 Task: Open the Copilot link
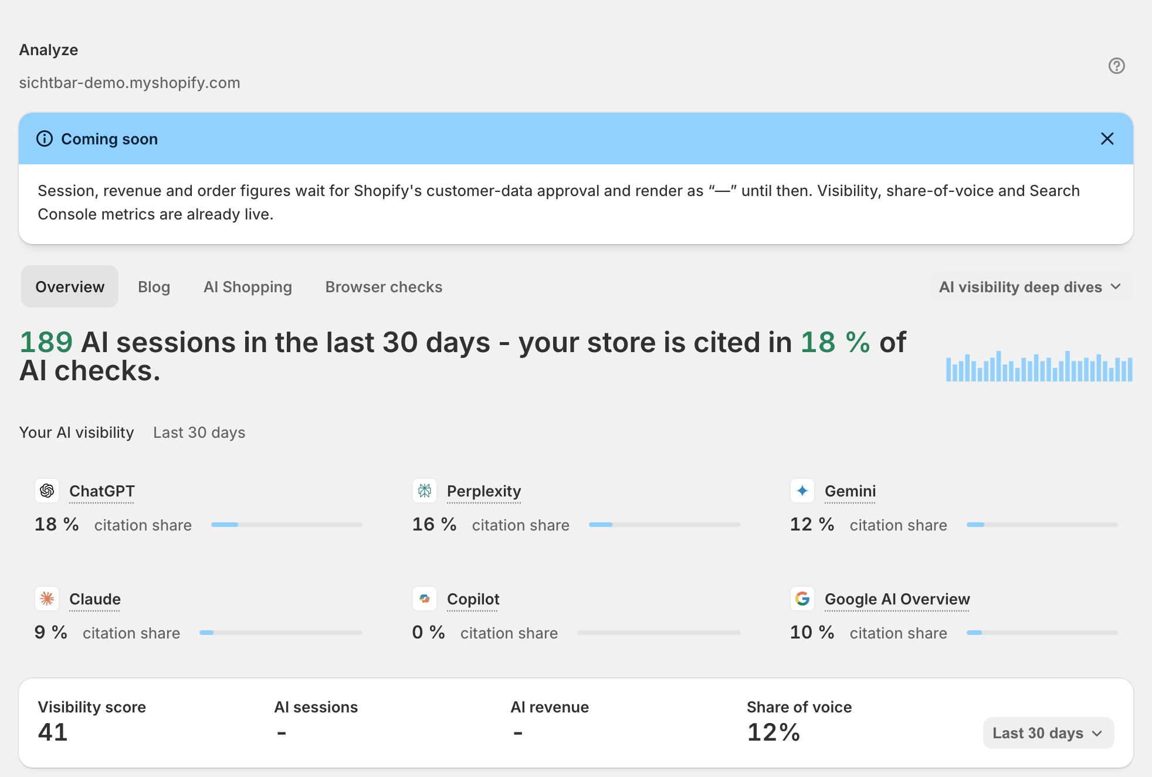(473, 599)
